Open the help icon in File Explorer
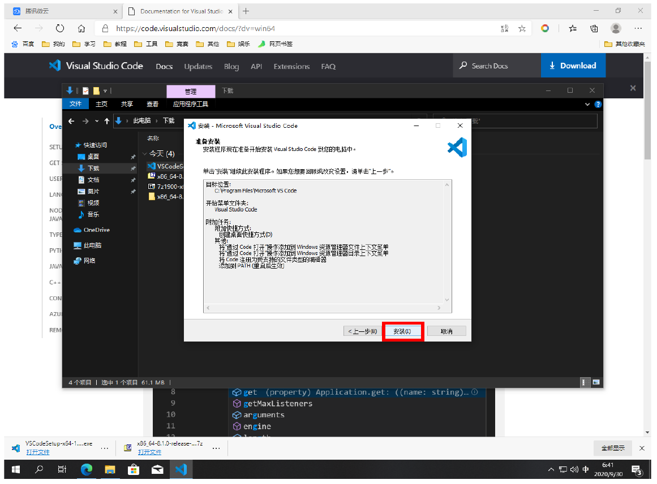Screen dimensions: 657x484 (598, 104)
